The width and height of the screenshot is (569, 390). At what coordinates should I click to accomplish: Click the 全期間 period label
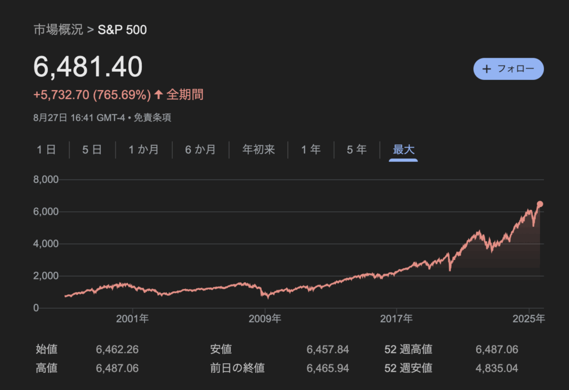pyautogui.click(x=185, y=94)
